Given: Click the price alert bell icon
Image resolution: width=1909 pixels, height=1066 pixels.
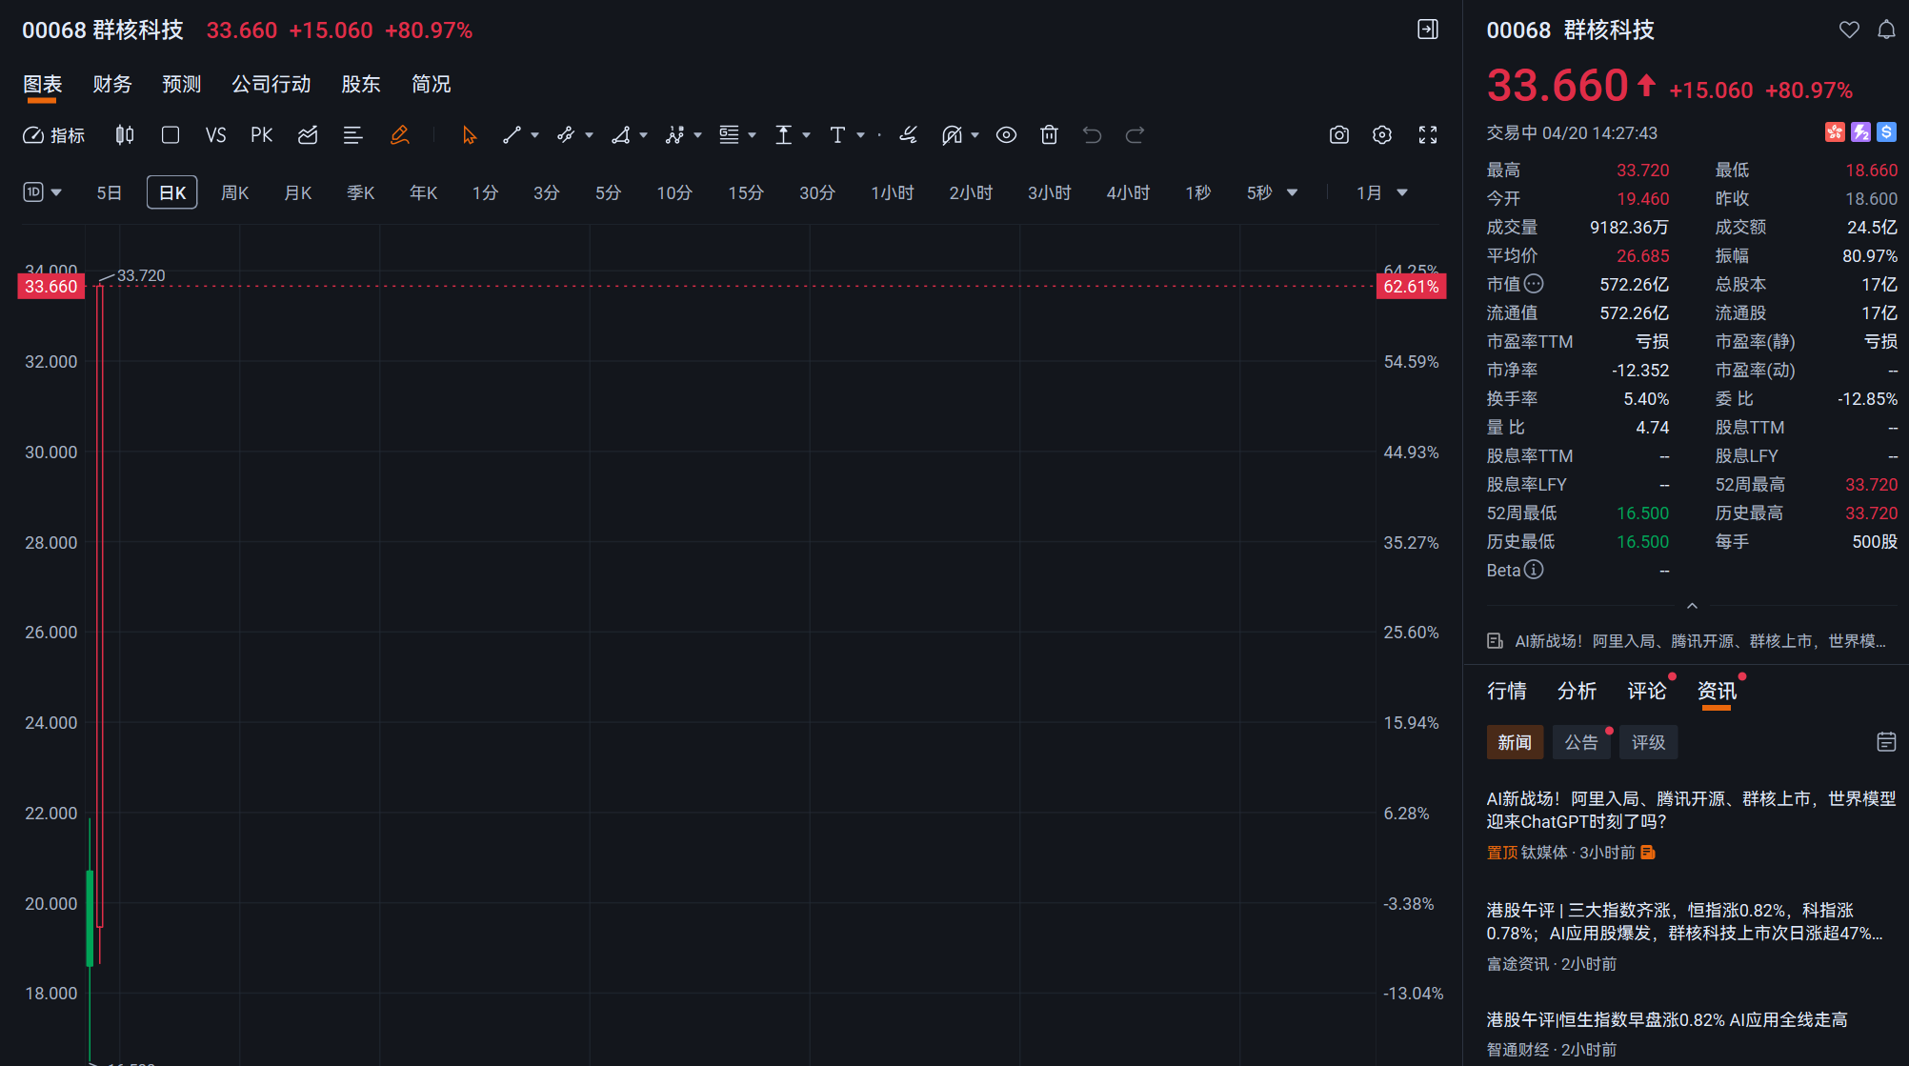Looking at the screenshot, I should [x=1885, y=30].
